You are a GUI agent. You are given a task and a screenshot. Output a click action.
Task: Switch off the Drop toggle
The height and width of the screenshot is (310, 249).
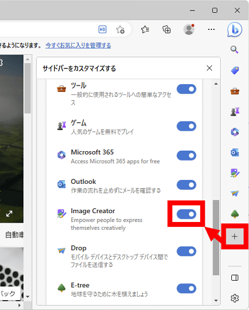(x=186, y=251)
